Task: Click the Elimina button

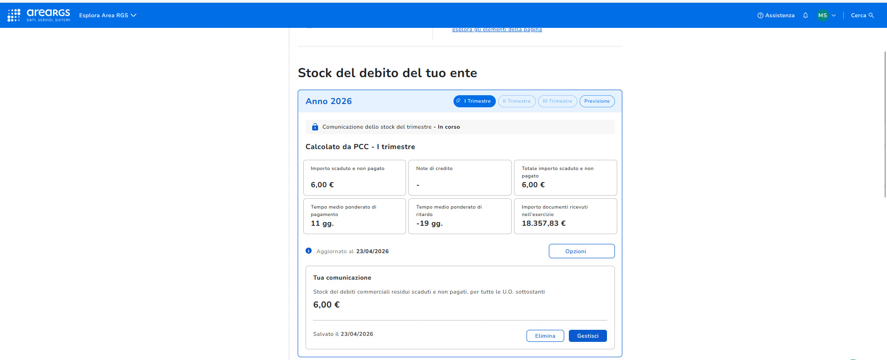Action: (x=545, y=336)
